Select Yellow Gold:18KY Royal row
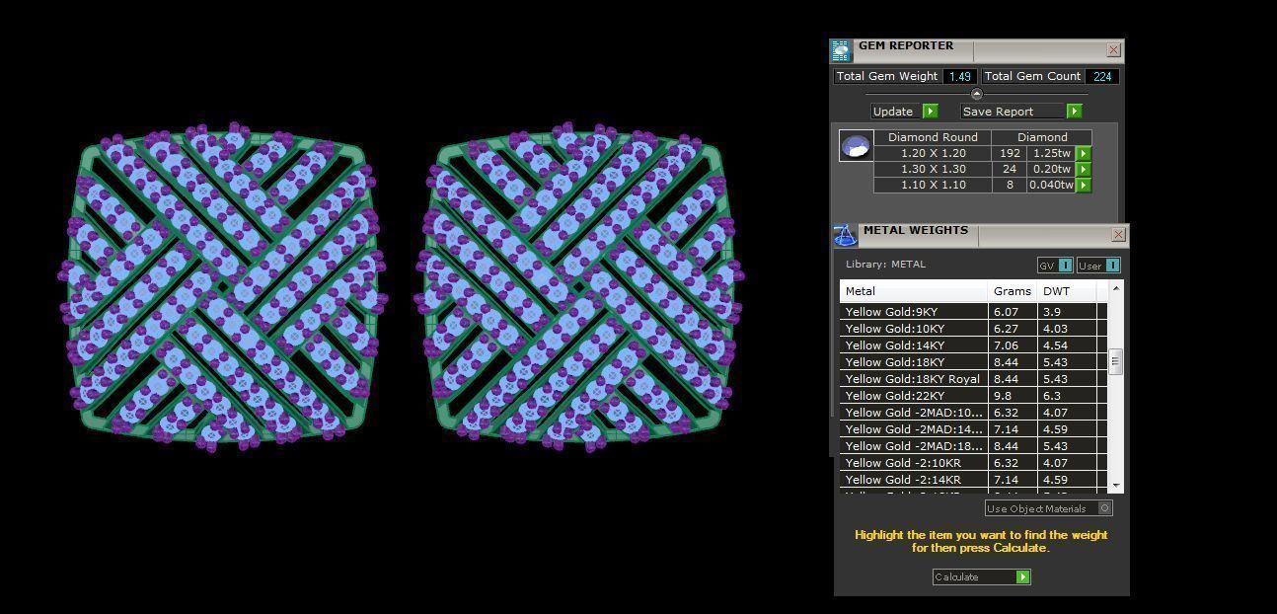The image size is (1277, 614). [x=973, y=378]
